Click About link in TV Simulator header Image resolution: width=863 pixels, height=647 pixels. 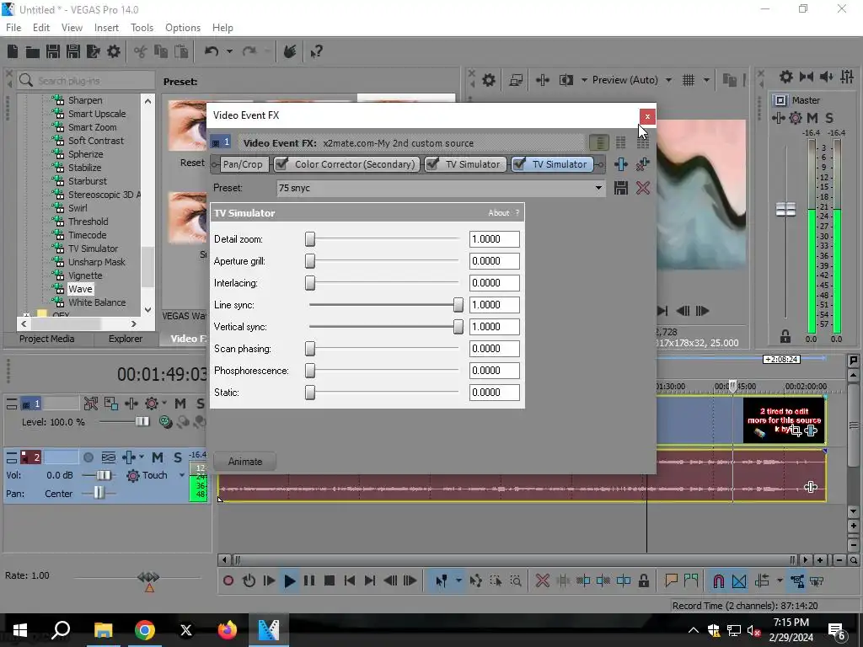[x=499, y=213]
